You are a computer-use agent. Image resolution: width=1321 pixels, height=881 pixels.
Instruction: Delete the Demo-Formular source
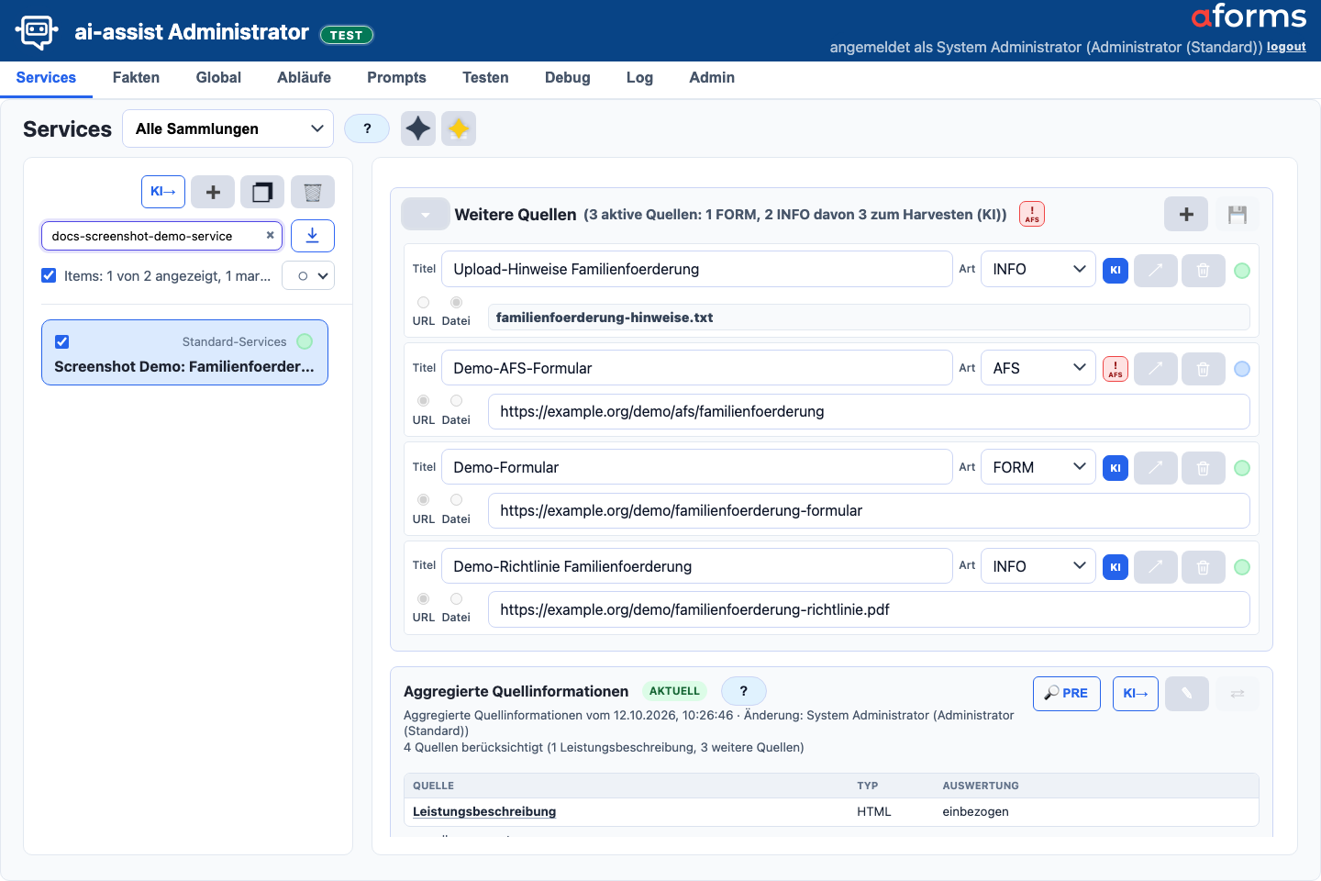1204,468
